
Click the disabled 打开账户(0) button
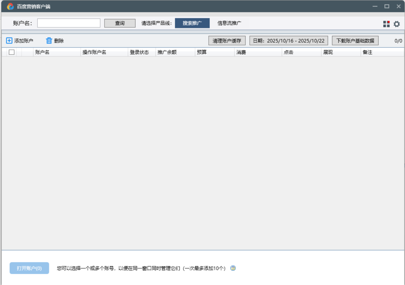point(29,268)
